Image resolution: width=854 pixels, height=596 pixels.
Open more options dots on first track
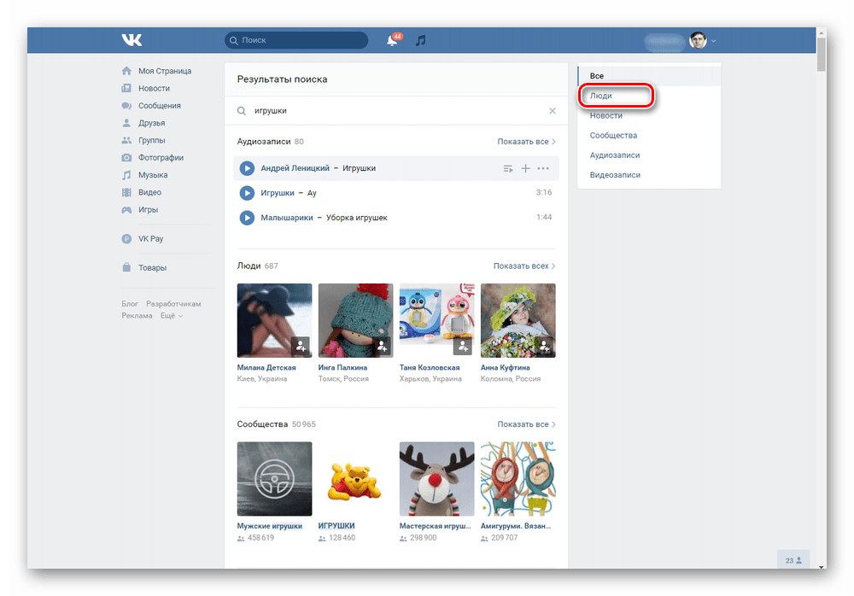click(x=543, y=168)
